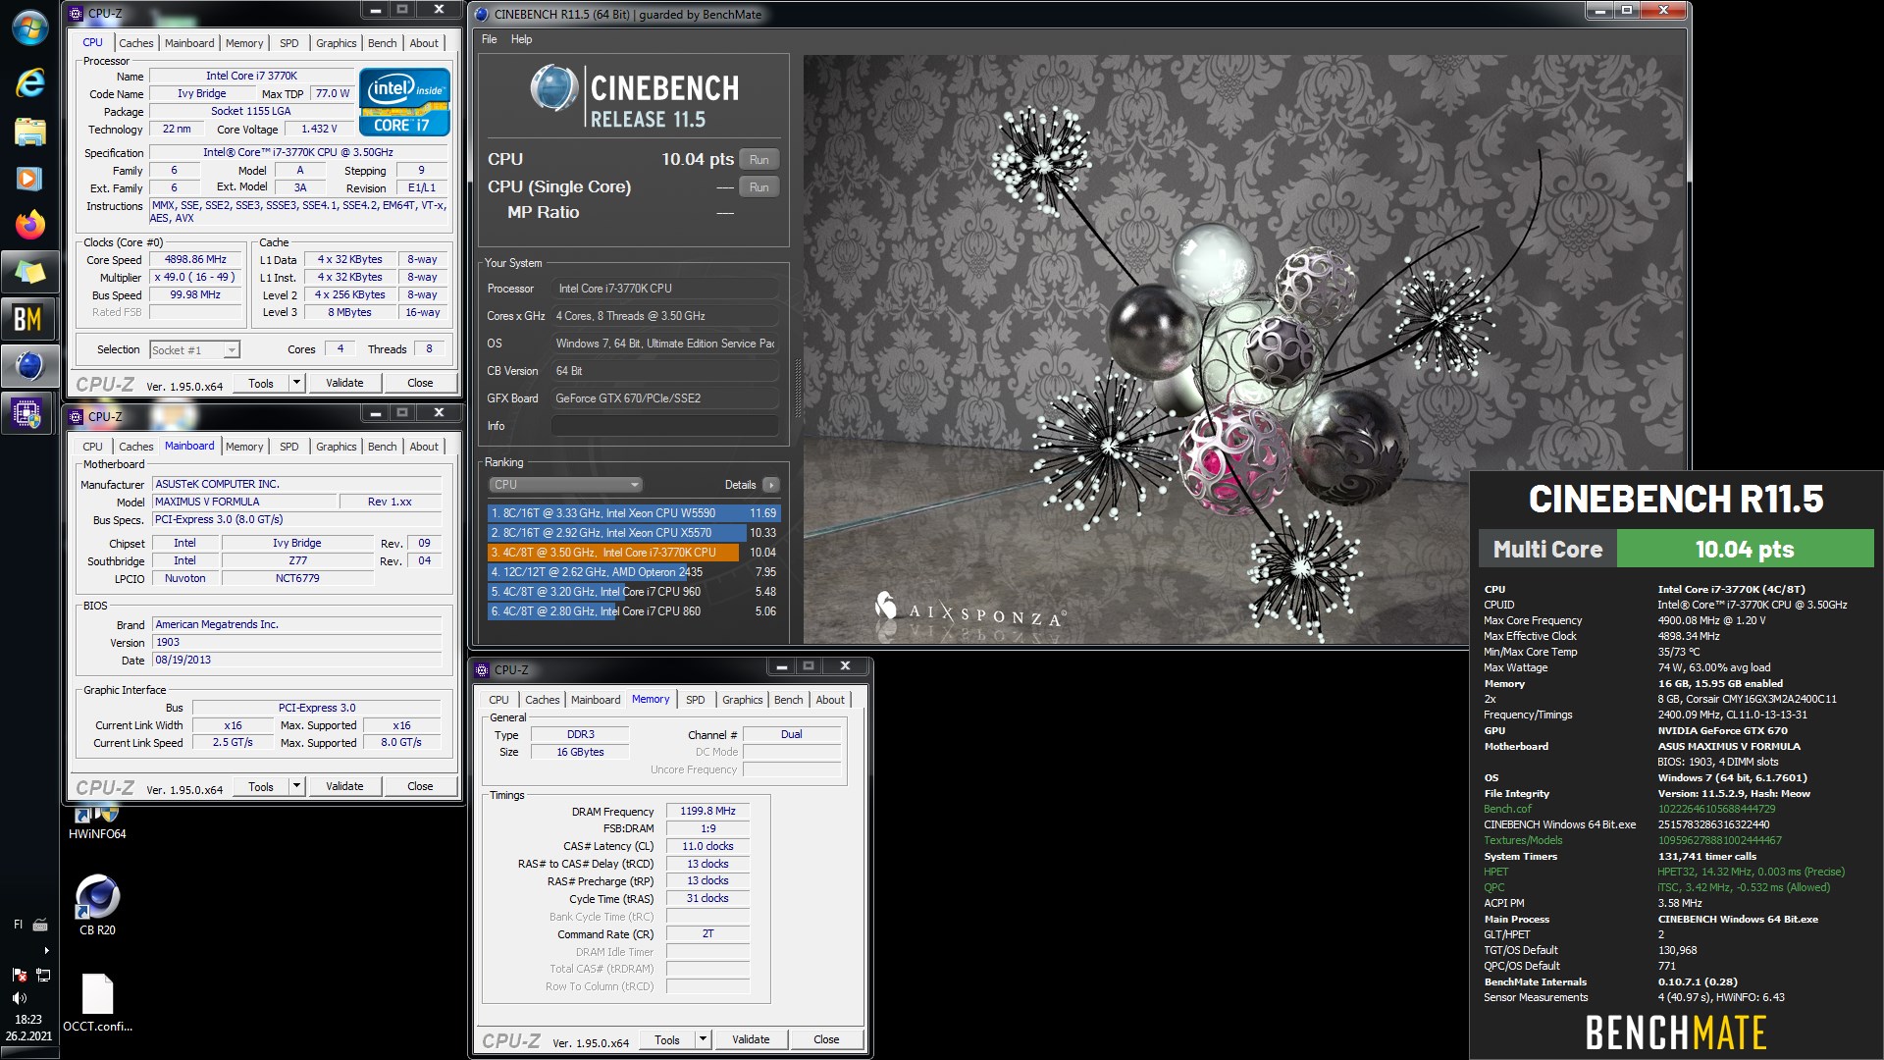Open Details arrow in Ranking panel
This screenshot has width=1884, height=1060.
pyautogui.click(x=771, y=485)
